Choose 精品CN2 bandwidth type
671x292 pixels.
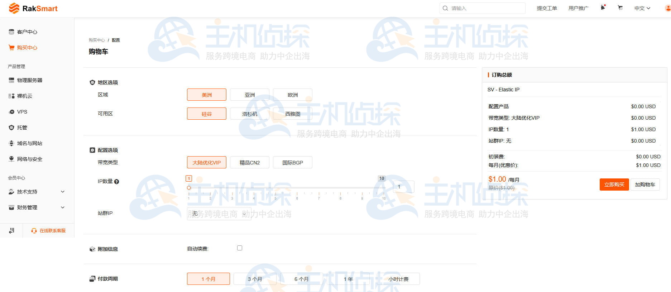pyautogui.click(x=249, y=163)
